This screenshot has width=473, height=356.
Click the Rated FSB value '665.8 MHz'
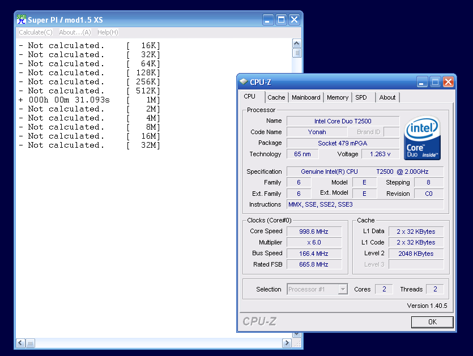314,264
